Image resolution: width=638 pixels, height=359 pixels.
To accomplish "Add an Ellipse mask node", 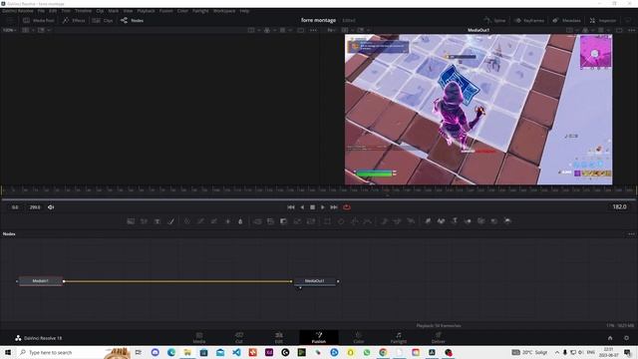I will click(x=341, y=221).
